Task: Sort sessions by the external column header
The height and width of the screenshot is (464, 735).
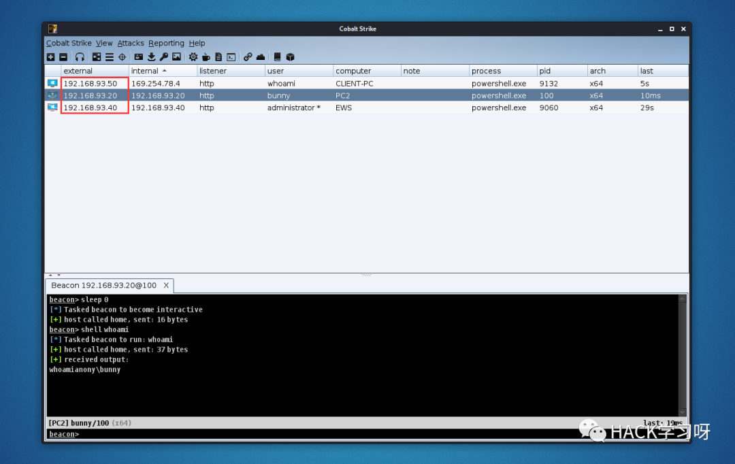Action: point(95,71)
